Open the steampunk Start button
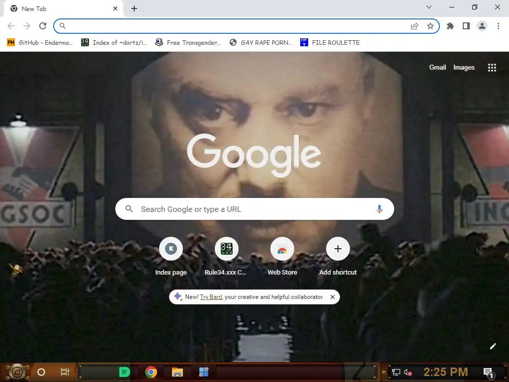 coord(17,372)
